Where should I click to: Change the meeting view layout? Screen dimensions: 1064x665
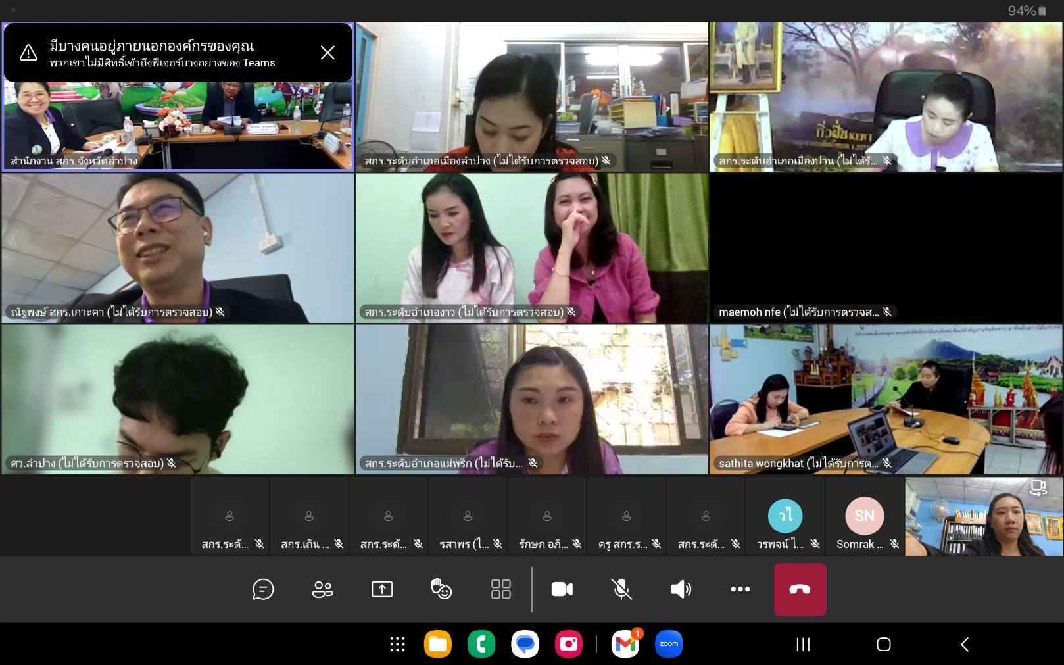[500, 589]
